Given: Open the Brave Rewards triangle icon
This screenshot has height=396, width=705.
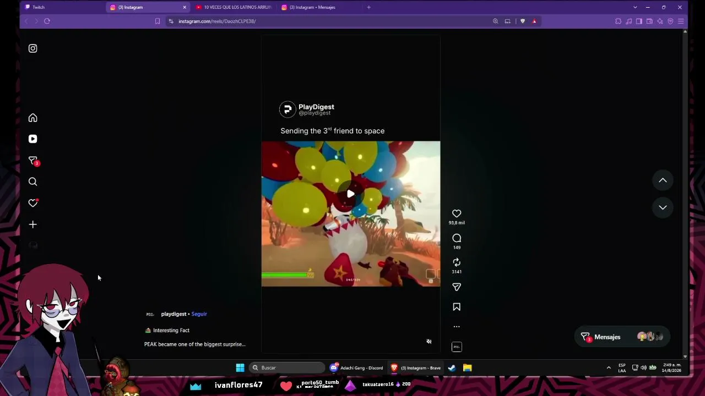Looking at the screenshot, I should [x=534, y=21].
